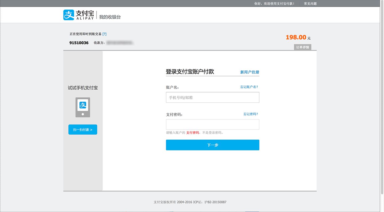Click the 忘记密码 link
This screenshot has width=384, height=212.
click(x=250, y=114)
